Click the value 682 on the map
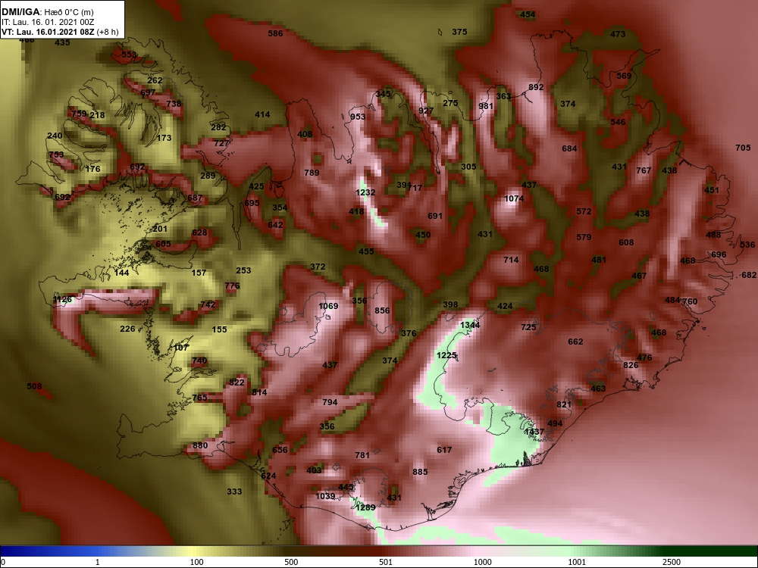Image resolution: width=758 pixels, height=568 pixels. [749, 276]
